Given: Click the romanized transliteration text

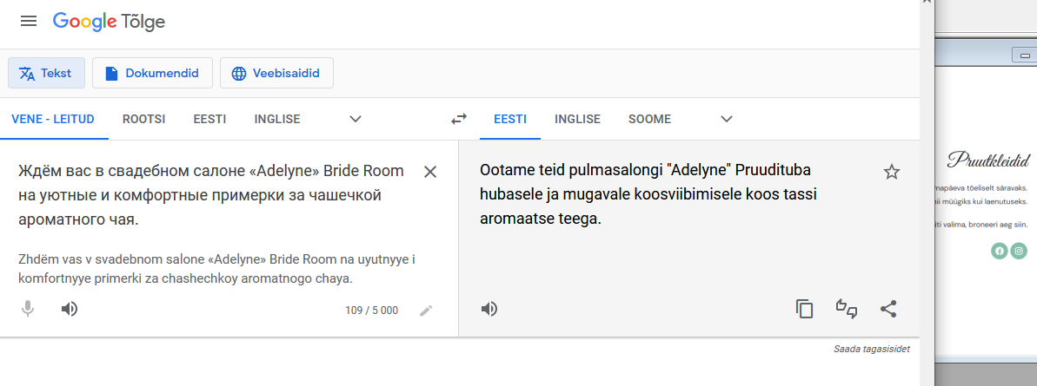Looking at the screenshot, I should click(217, 269).
